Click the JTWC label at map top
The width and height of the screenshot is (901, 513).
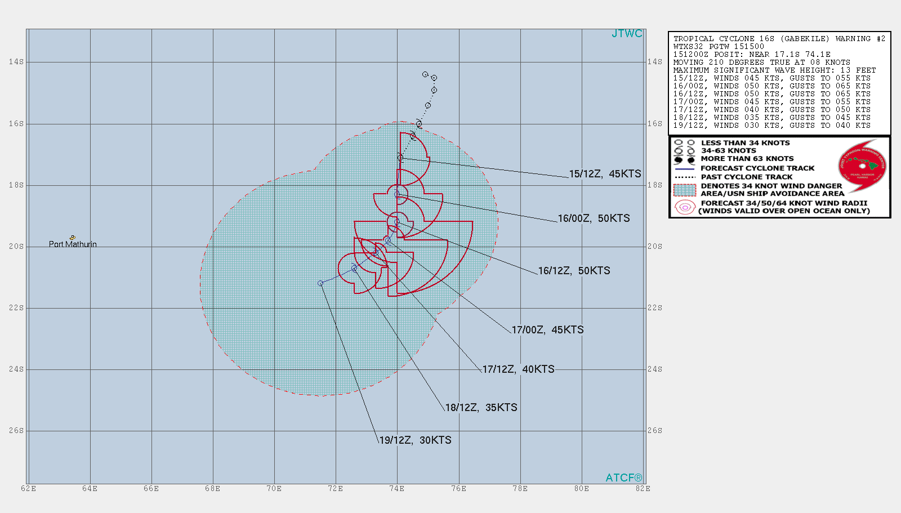[x=627, y=34]
